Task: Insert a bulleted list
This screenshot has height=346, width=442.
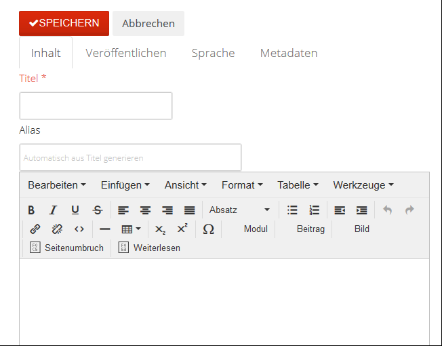Action: (x=292, y=210)
